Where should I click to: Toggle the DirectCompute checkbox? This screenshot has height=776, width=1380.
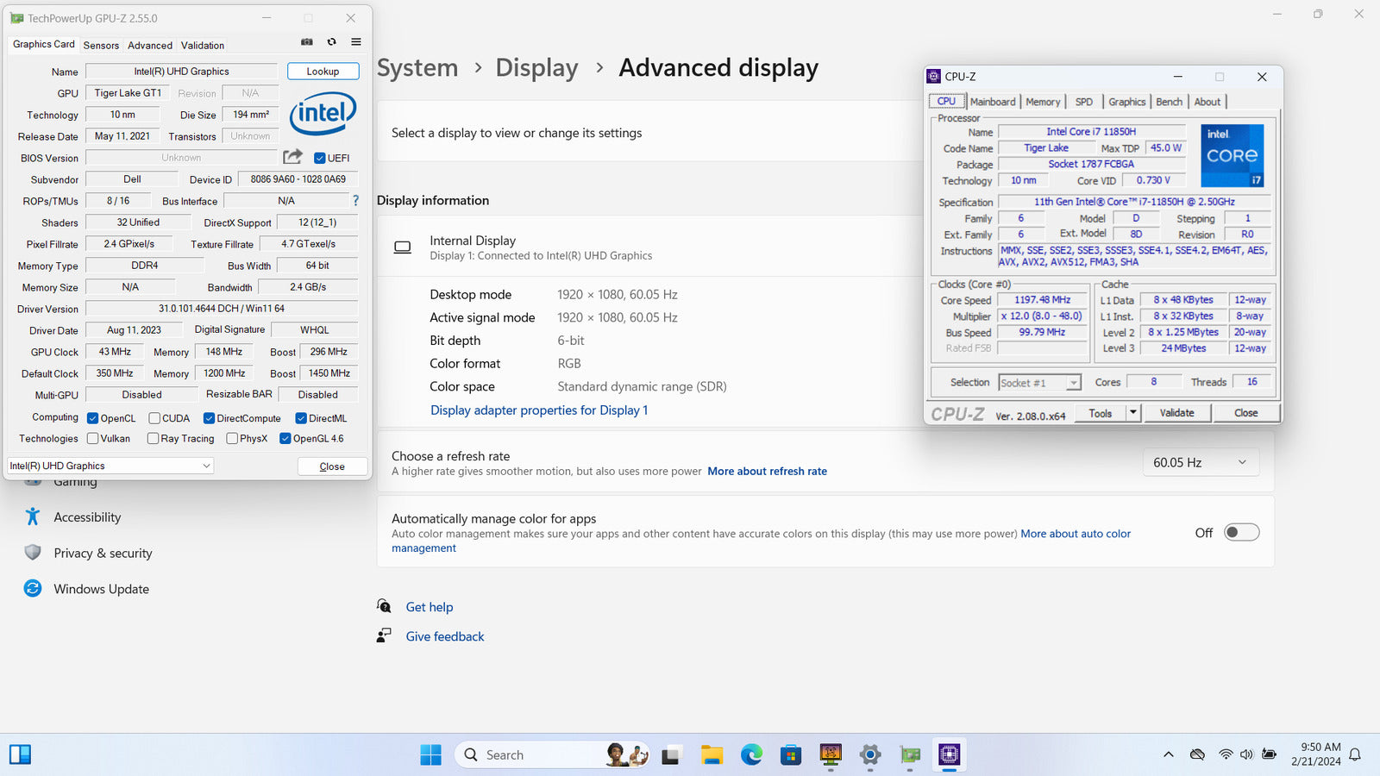click(x=209, y=418)
